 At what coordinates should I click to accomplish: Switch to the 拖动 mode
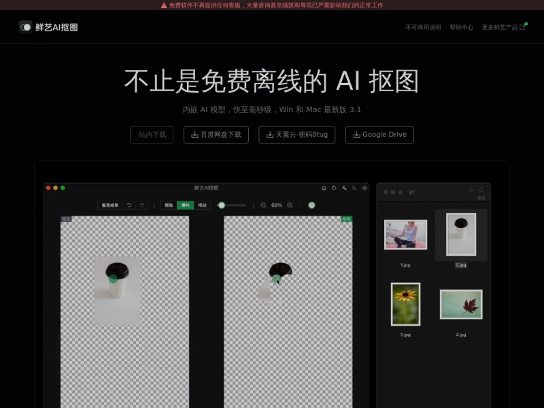[202, 205]
